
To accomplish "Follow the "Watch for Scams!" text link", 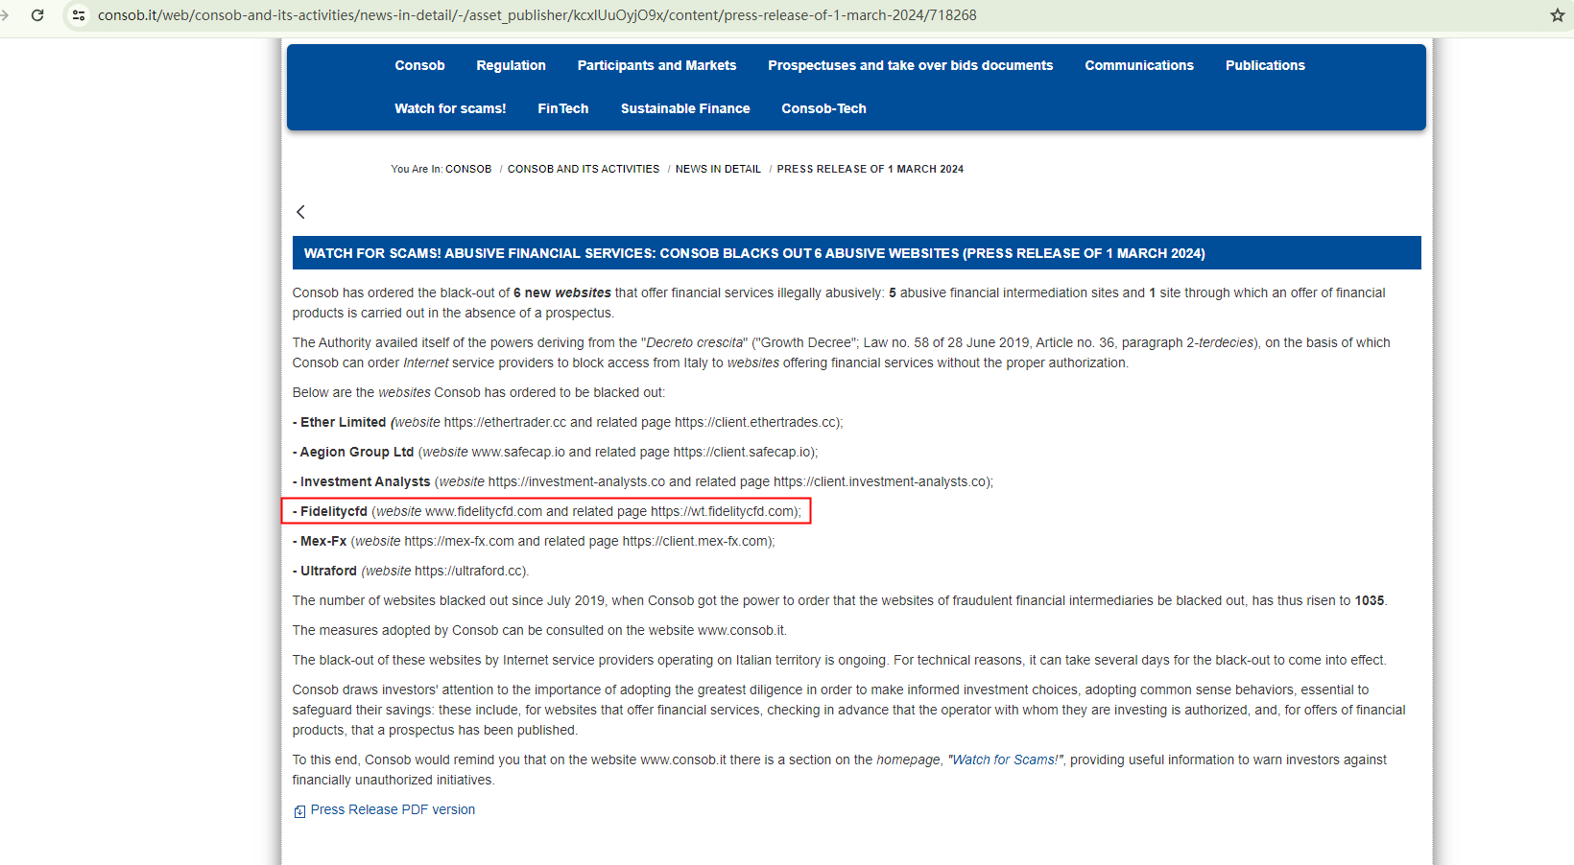I will 1005,760.
